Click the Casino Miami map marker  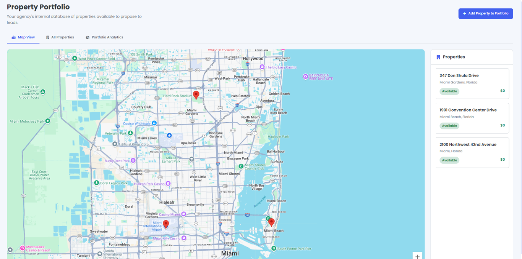pos(184,214)
